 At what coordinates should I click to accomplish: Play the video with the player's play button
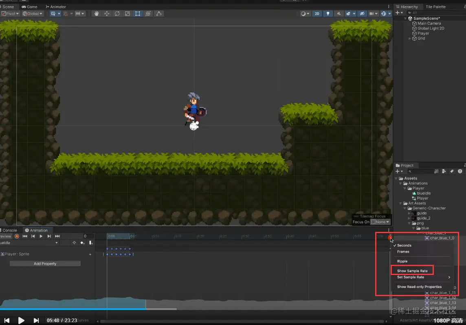pos(21,321)
